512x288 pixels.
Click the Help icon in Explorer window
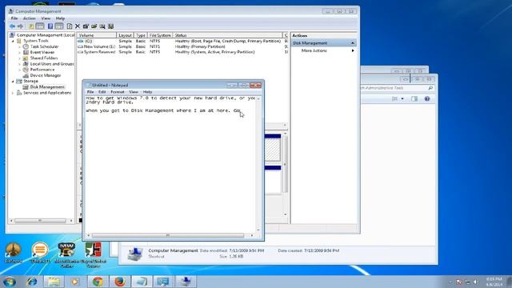[x=427, y=98]
